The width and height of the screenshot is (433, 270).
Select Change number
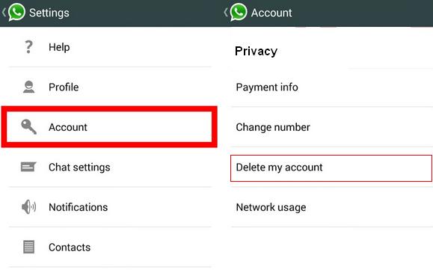tap(331, 127)
